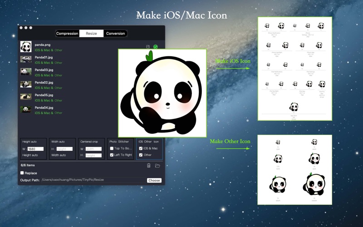Image resolution: width=363 pixels, height=227 pixels.
Task: Open the output folder icon
Action: 157,166
